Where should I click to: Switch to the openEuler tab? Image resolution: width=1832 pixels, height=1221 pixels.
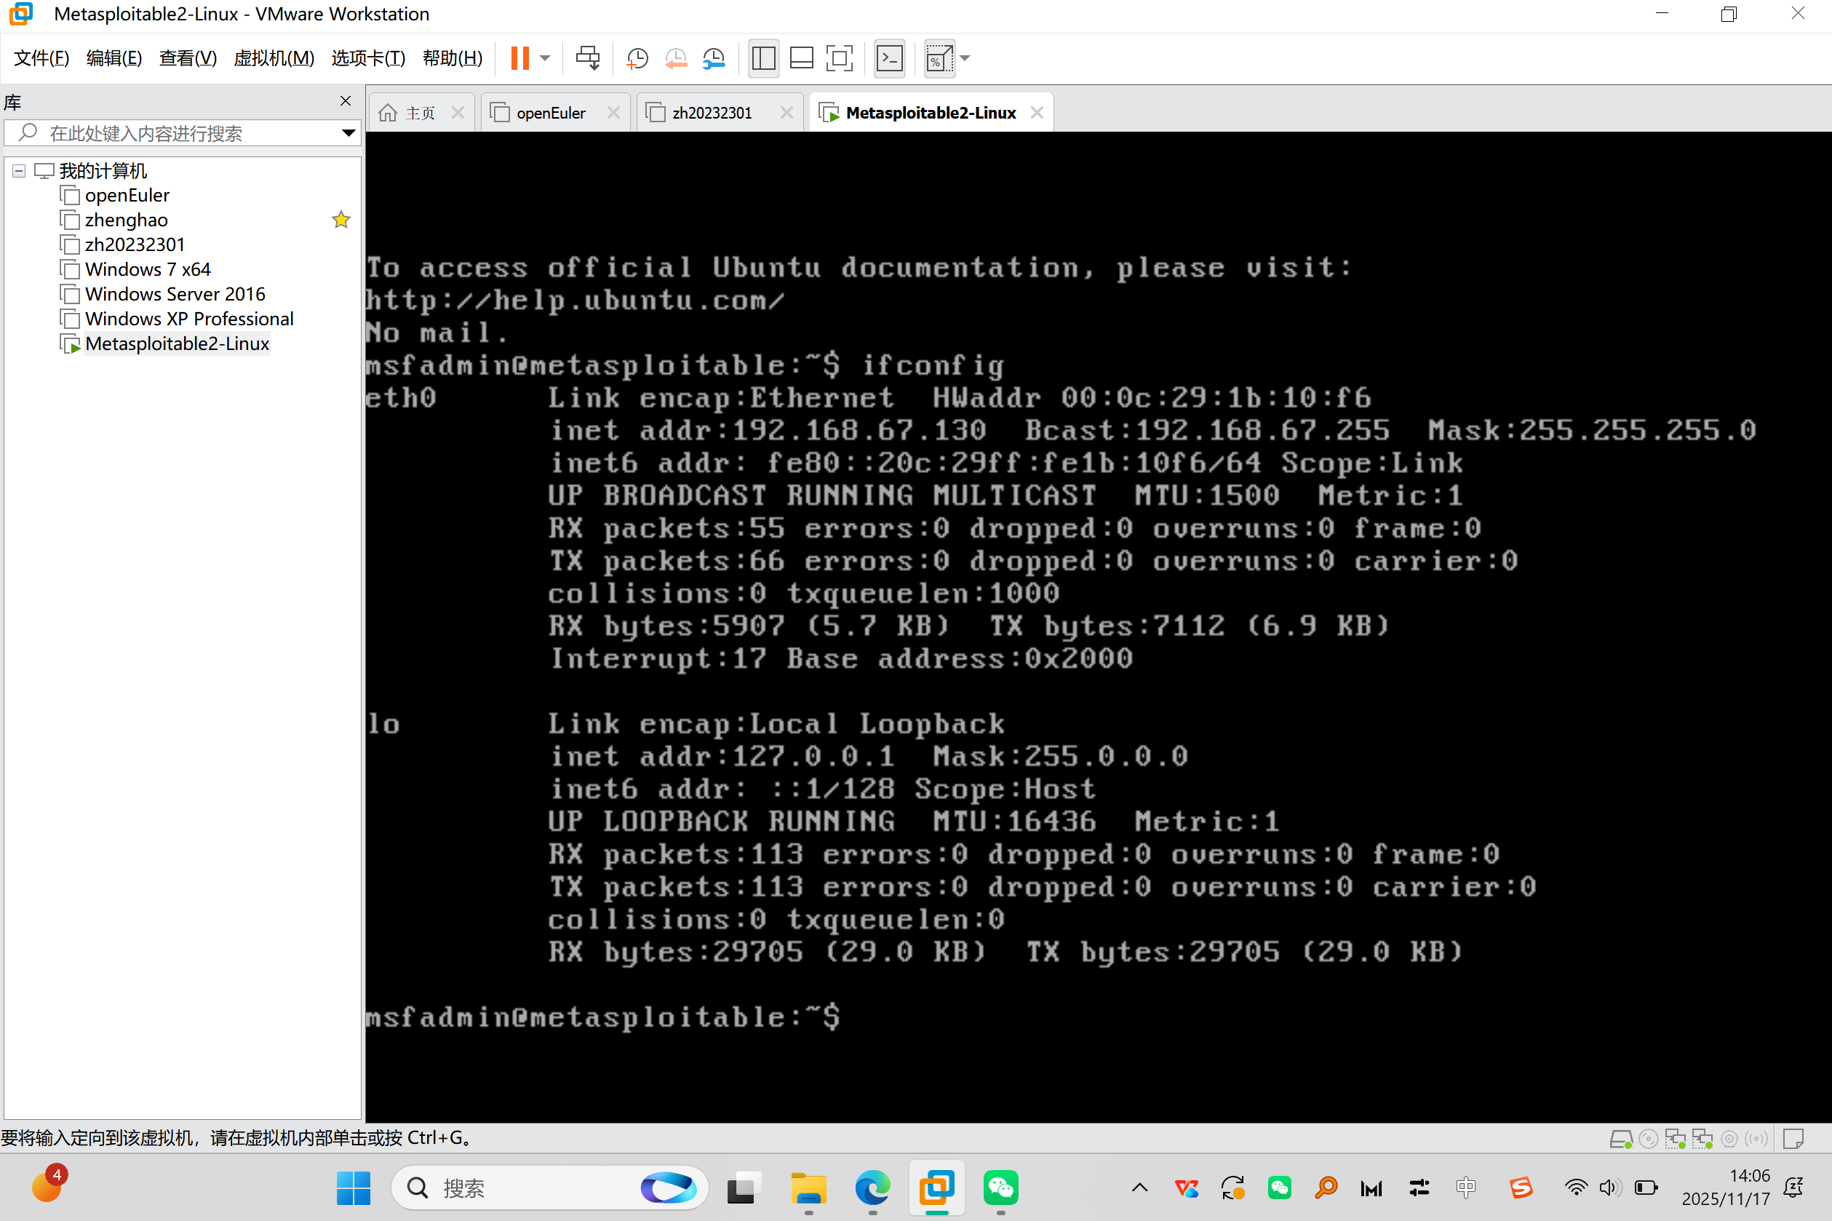point(550,113)
